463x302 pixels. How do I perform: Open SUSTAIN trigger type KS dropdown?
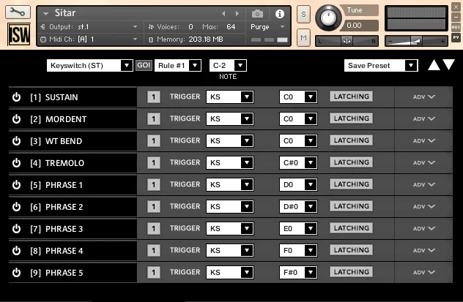coord(230,97)
